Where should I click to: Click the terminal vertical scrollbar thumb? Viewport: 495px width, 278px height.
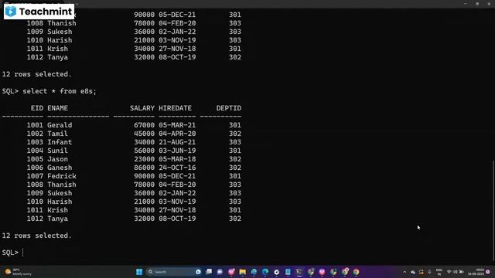coord(493,211)
